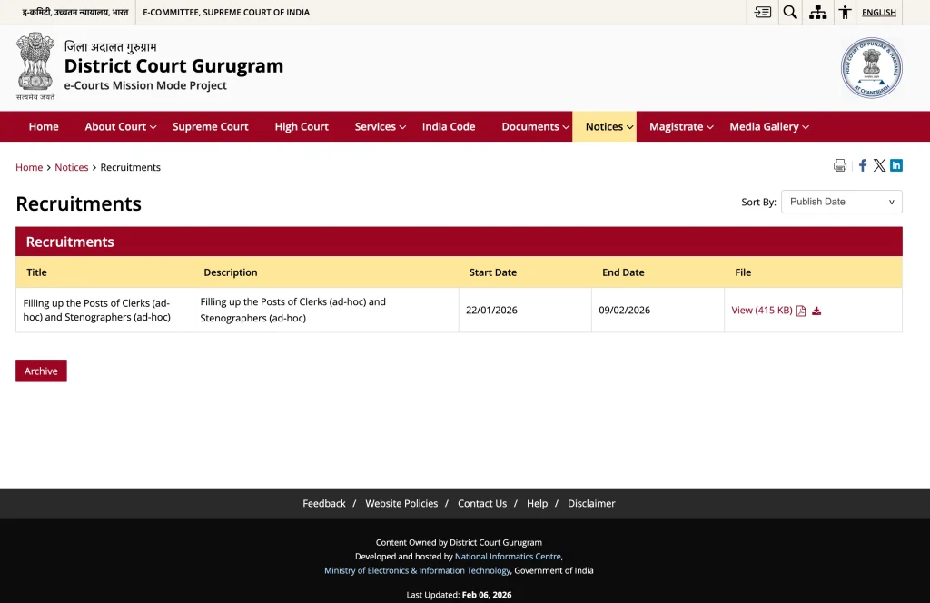Viewport: 930px width, 603px height.
Task: Select the High Court menu item
Action: tap(302, 126)
